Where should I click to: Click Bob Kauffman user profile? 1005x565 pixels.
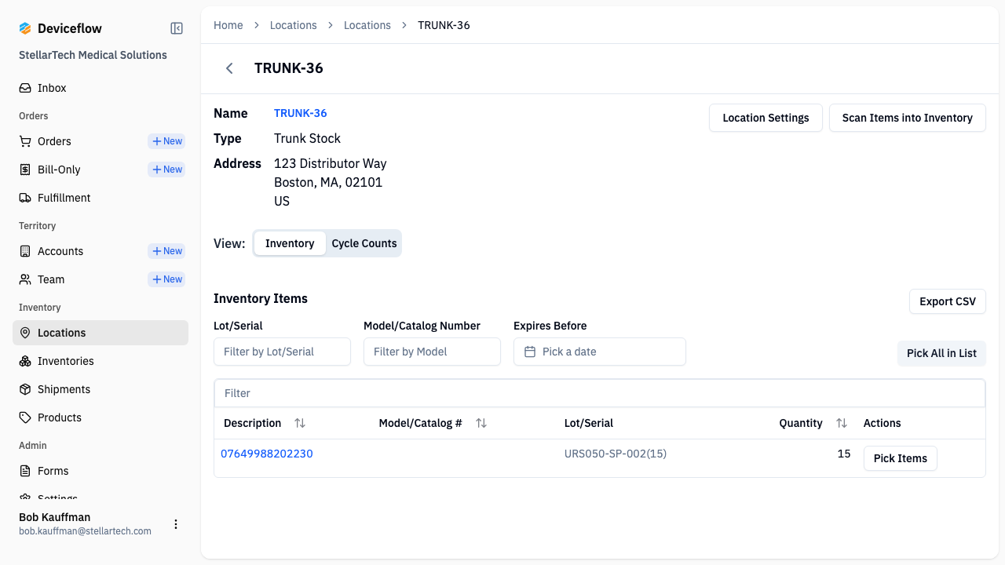85,524
